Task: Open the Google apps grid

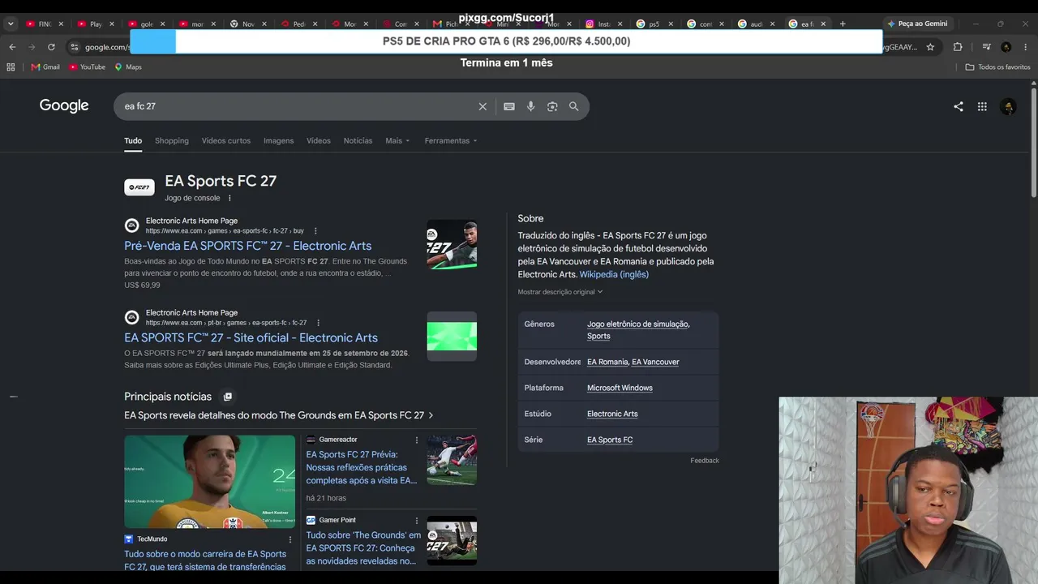Action: coord(982,106)
